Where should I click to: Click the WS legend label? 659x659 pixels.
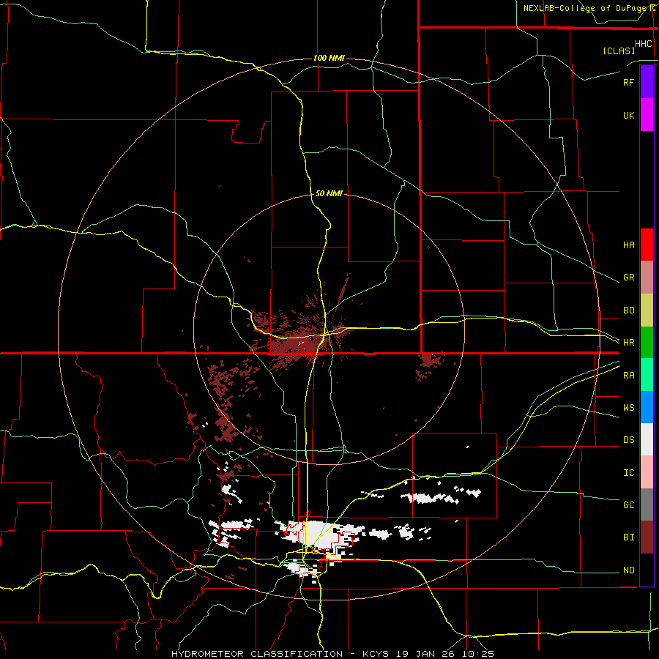coord(628,407)
